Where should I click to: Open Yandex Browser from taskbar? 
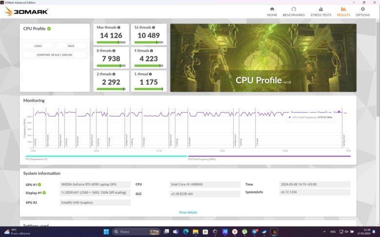click(x=235, y=232)
